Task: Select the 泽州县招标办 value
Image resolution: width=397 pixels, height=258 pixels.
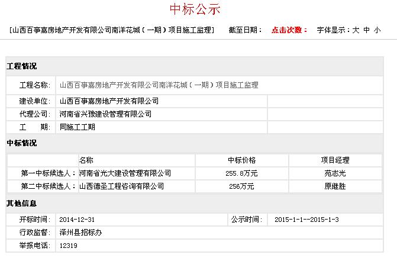Action: pos(81,233)
